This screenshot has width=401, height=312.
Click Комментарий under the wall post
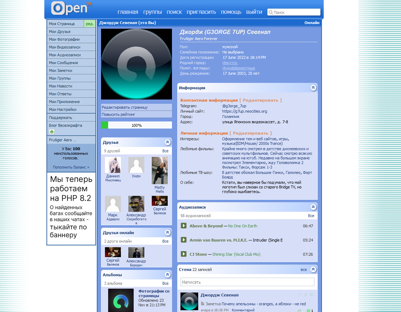(x=243, y=310)
